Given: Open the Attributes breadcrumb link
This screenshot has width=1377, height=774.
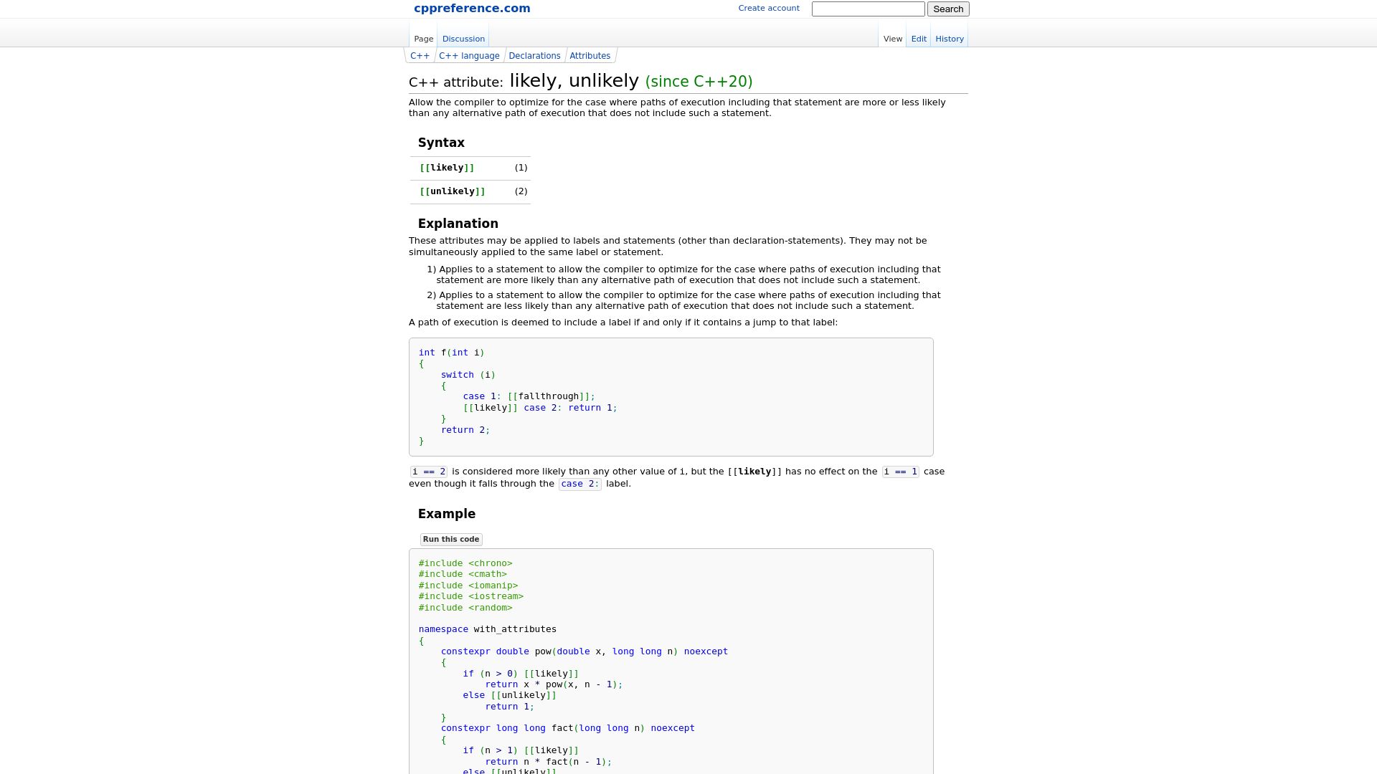Looking at the screenshot, I should tap(590, 56).
